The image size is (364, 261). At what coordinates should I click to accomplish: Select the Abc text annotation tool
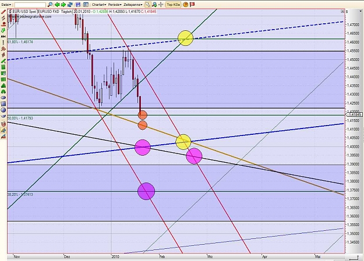3,37
